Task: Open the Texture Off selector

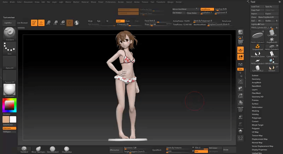Action: 10,76
